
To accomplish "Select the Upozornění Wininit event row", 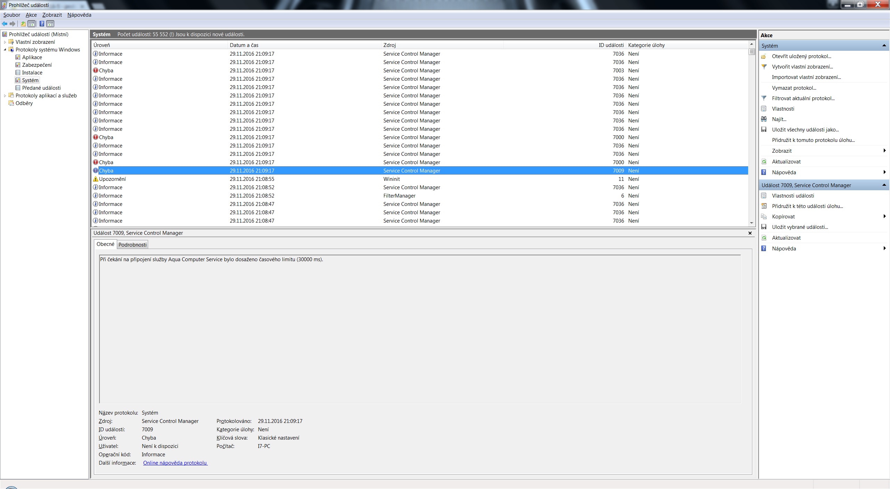I will 243,179.
